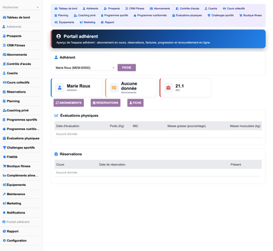Click the Abonnements sidebar icon
273x251 pixels.
pos(4,55)
